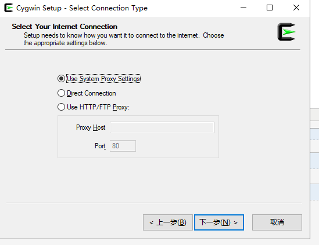Viewport: 319px width, 245px height.
Task: Click the Direct Connection label text
Action: coord(91,93)
